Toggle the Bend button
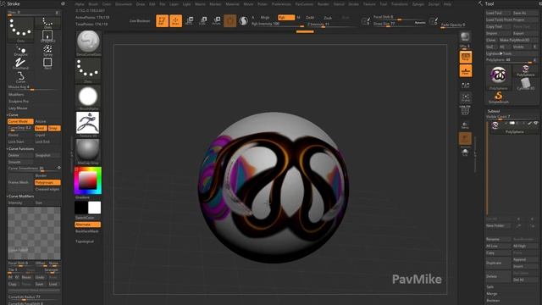Image resolution: width=542 pixels, height=305 pixels. point(41,128)
